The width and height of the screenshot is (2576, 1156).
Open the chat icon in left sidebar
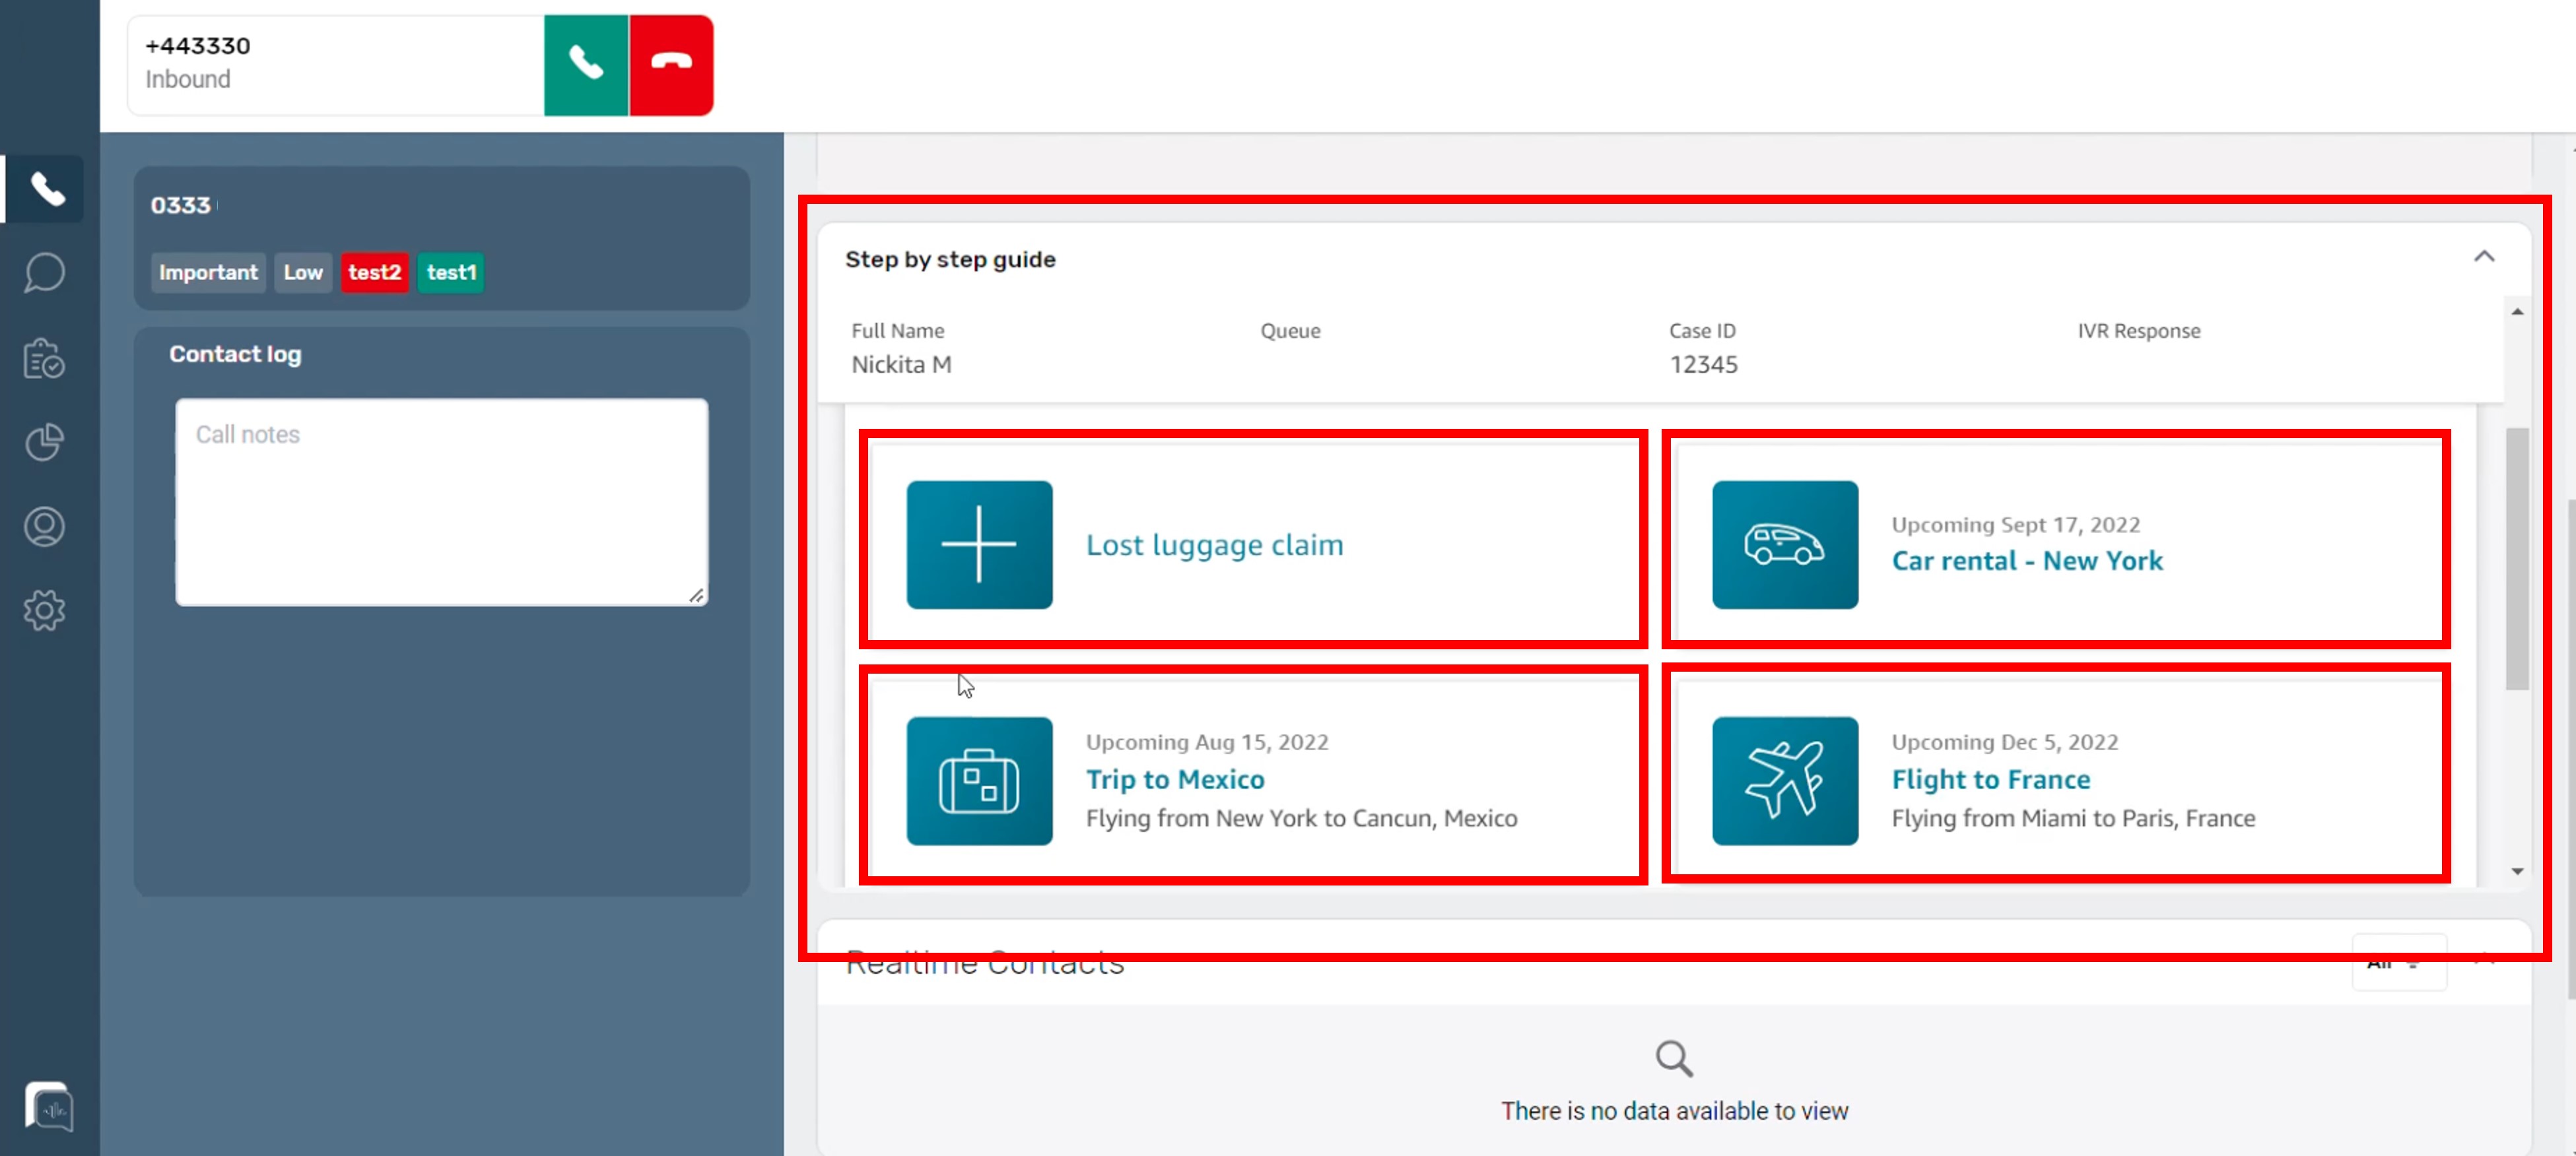pyautogui.click(x=44, y=273)
